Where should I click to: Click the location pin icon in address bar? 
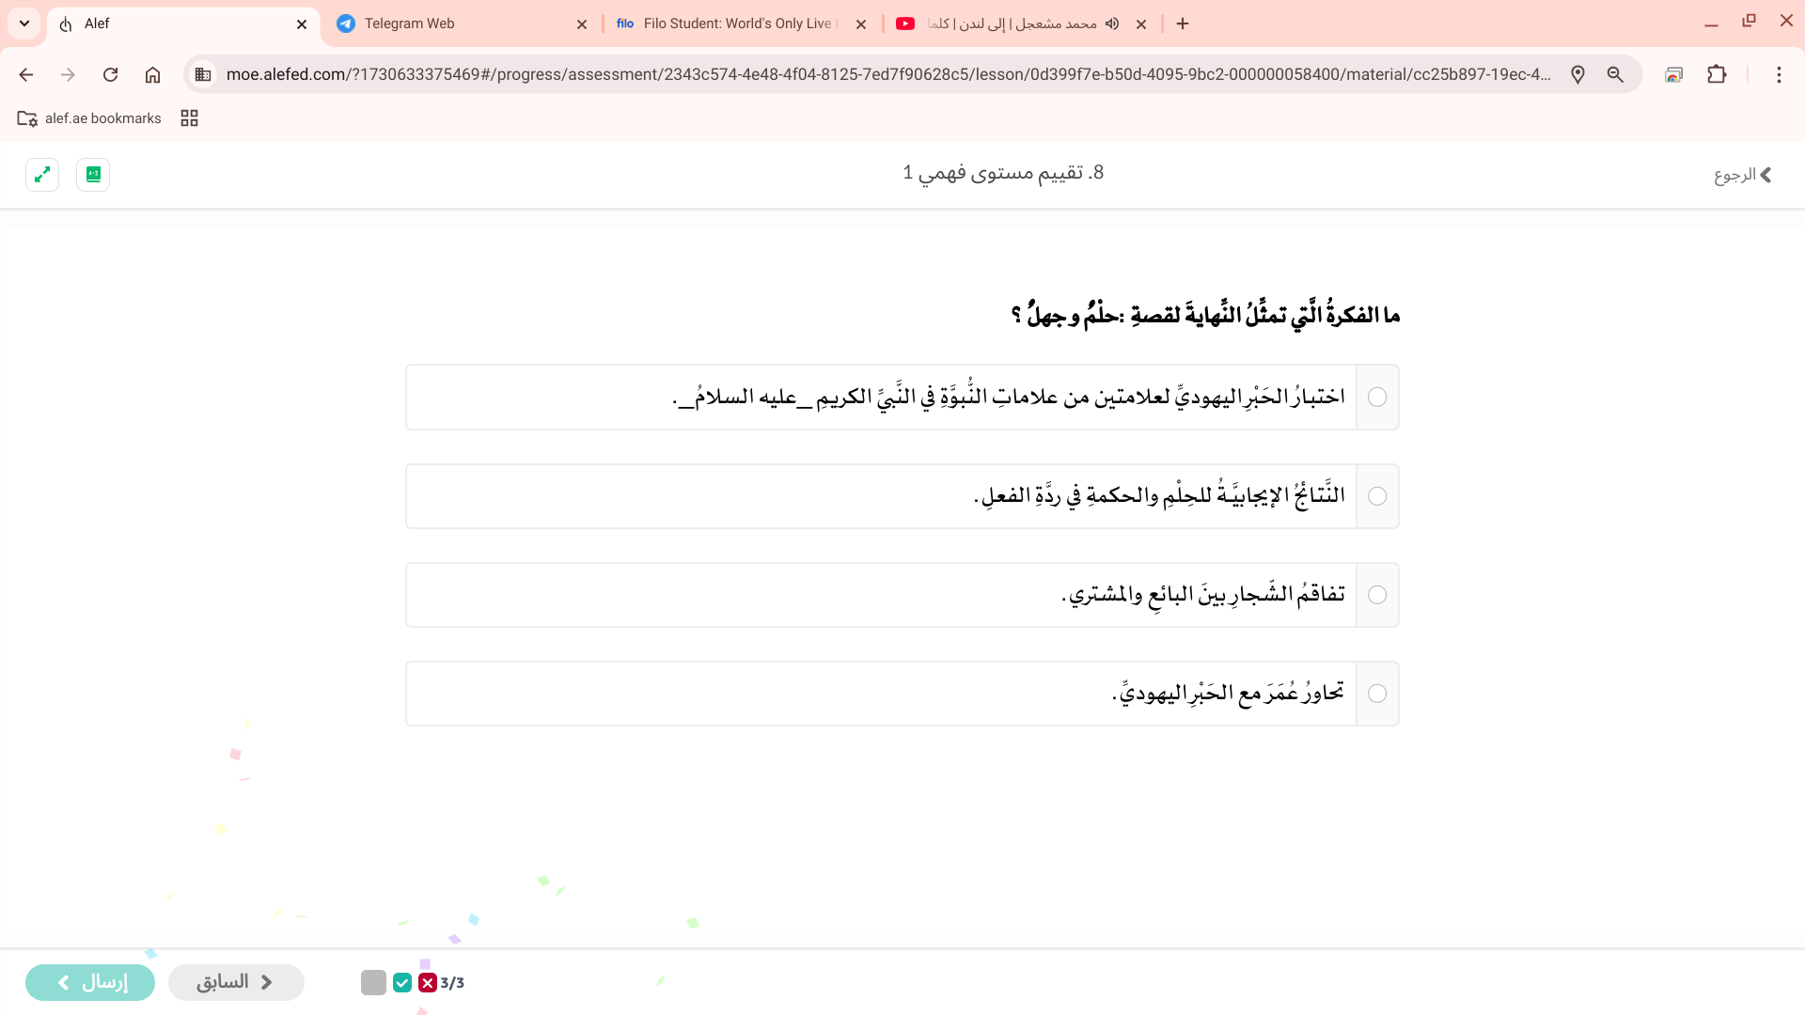tap(1577, 74)
